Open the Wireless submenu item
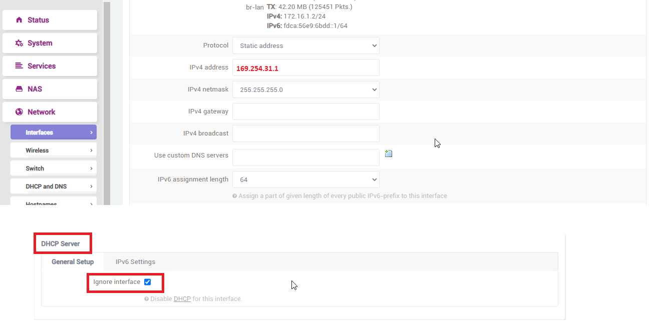 (x=53, y=150)
